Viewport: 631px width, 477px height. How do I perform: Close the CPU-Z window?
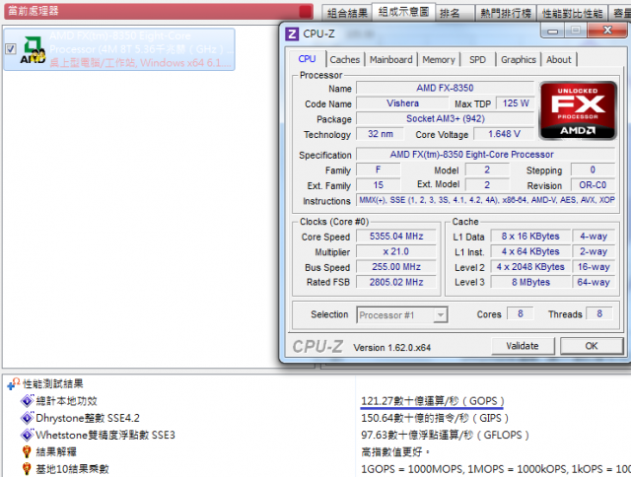click(x=607, y=31)
